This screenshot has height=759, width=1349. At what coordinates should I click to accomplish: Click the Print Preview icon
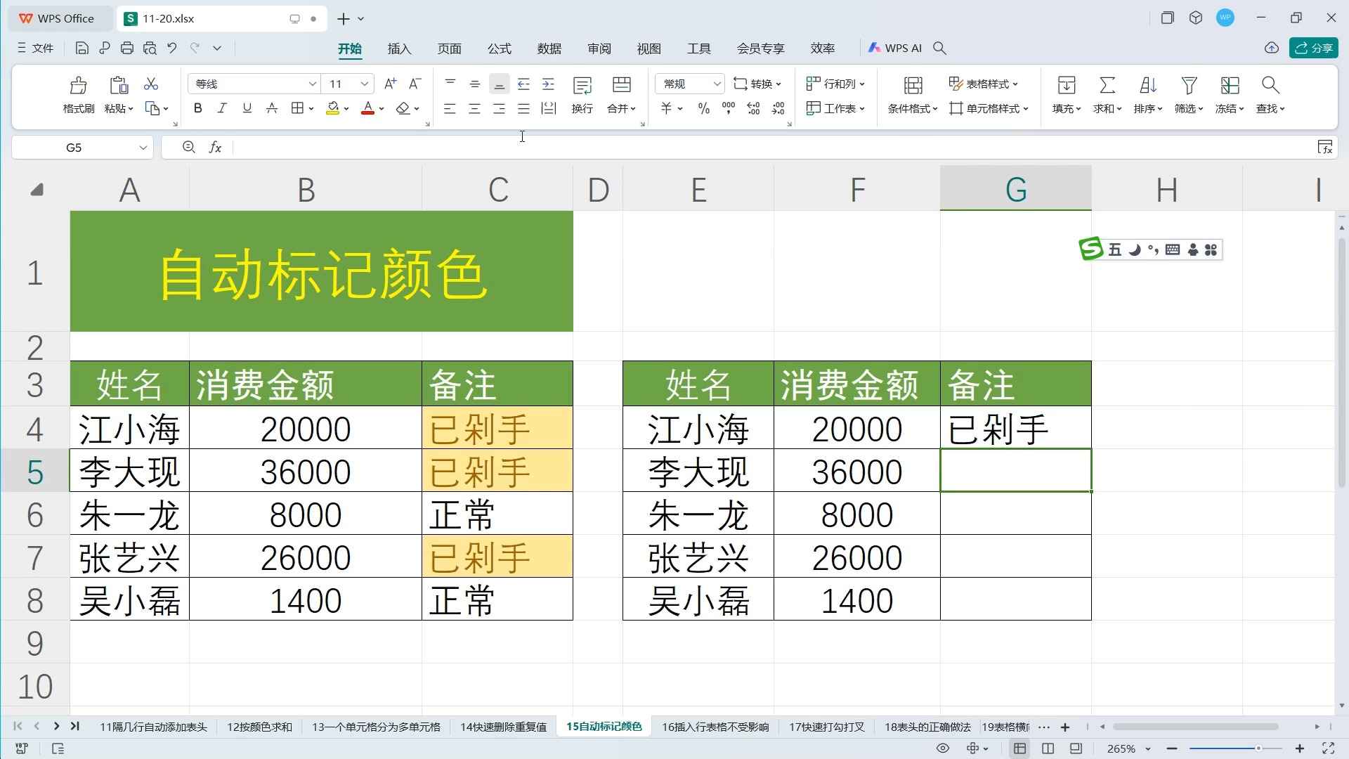[150, 48]
